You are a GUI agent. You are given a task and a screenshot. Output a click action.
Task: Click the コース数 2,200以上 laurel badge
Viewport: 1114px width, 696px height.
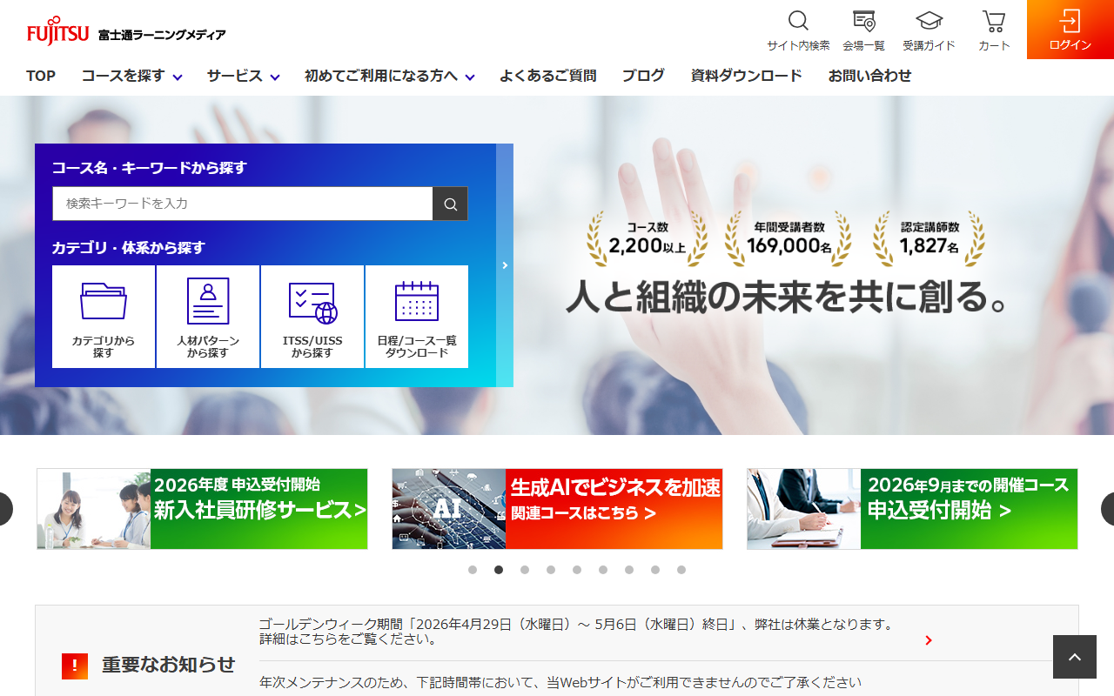pyautogui.click(x=648, y=238)
